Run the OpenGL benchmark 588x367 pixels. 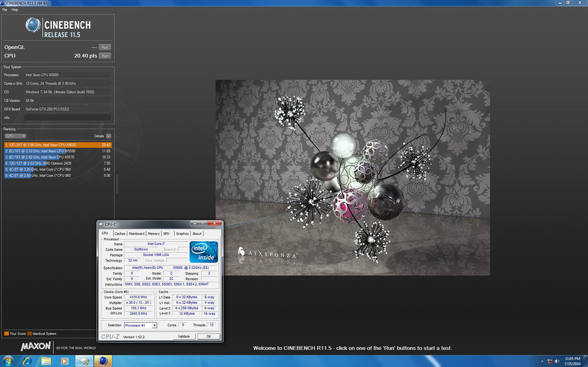pyautogui.click(x=105, y=47)
